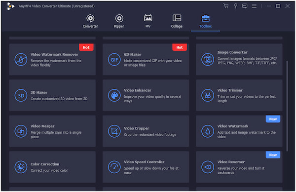Click the Color Correction sun icon

coord(21,167)
